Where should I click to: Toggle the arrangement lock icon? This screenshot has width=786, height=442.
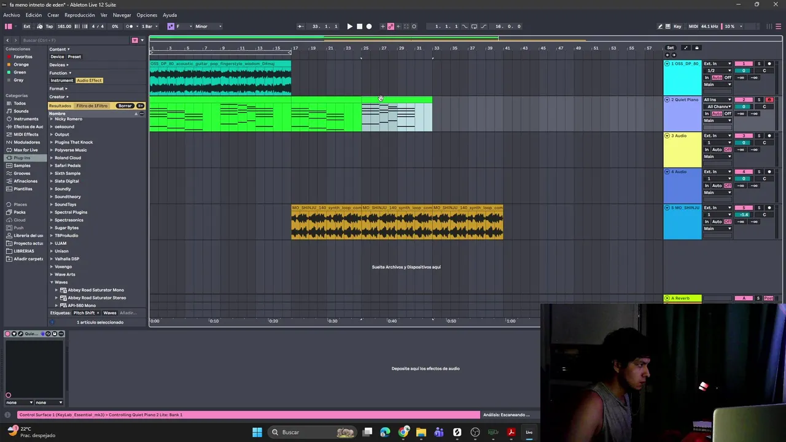696,48
